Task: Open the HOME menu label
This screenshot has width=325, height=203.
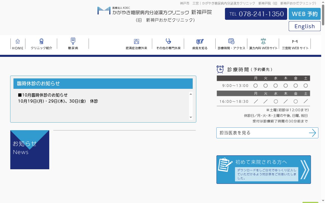Action: [x=18, y=48]
